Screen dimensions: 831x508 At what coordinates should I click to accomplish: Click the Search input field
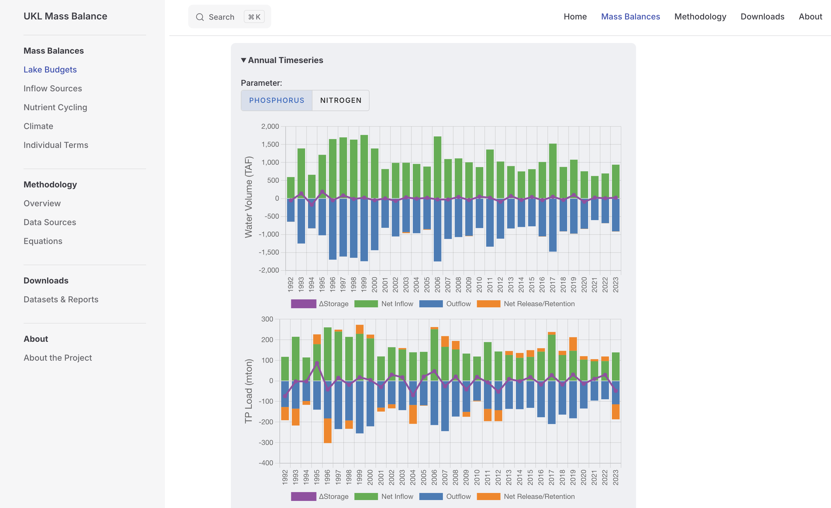pyautogui.click(x=221, y=17)
